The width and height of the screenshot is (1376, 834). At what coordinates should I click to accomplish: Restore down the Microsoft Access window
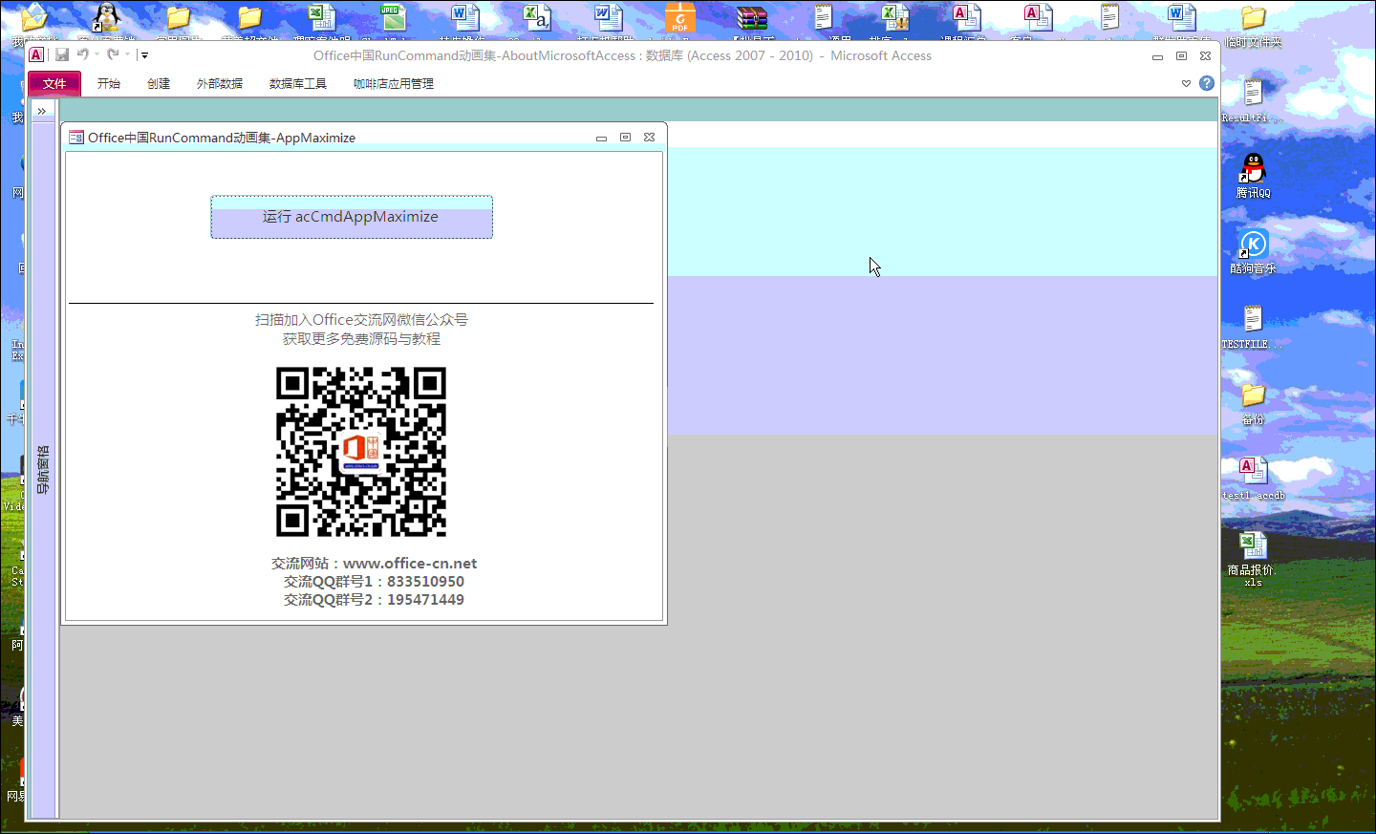point(1181,56)
